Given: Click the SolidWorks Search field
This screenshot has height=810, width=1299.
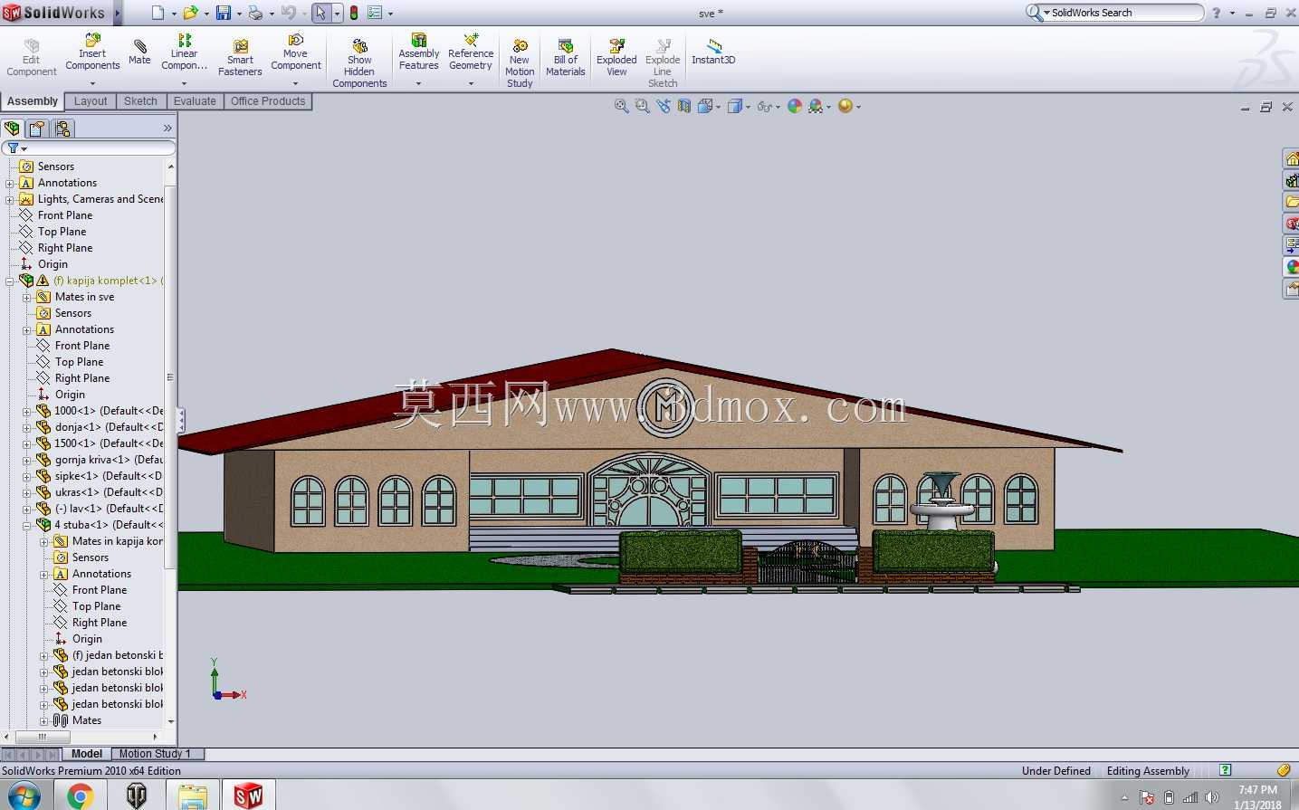Looking at the screenshot, I should [1114, 13].
